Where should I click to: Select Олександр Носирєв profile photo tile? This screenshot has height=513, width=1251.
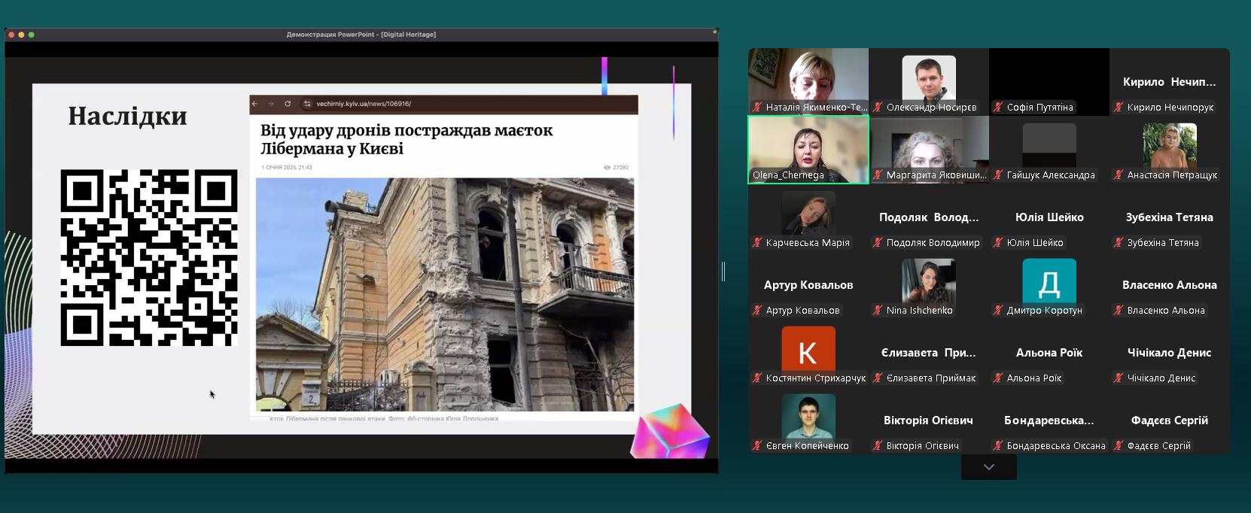pos(929,82)
